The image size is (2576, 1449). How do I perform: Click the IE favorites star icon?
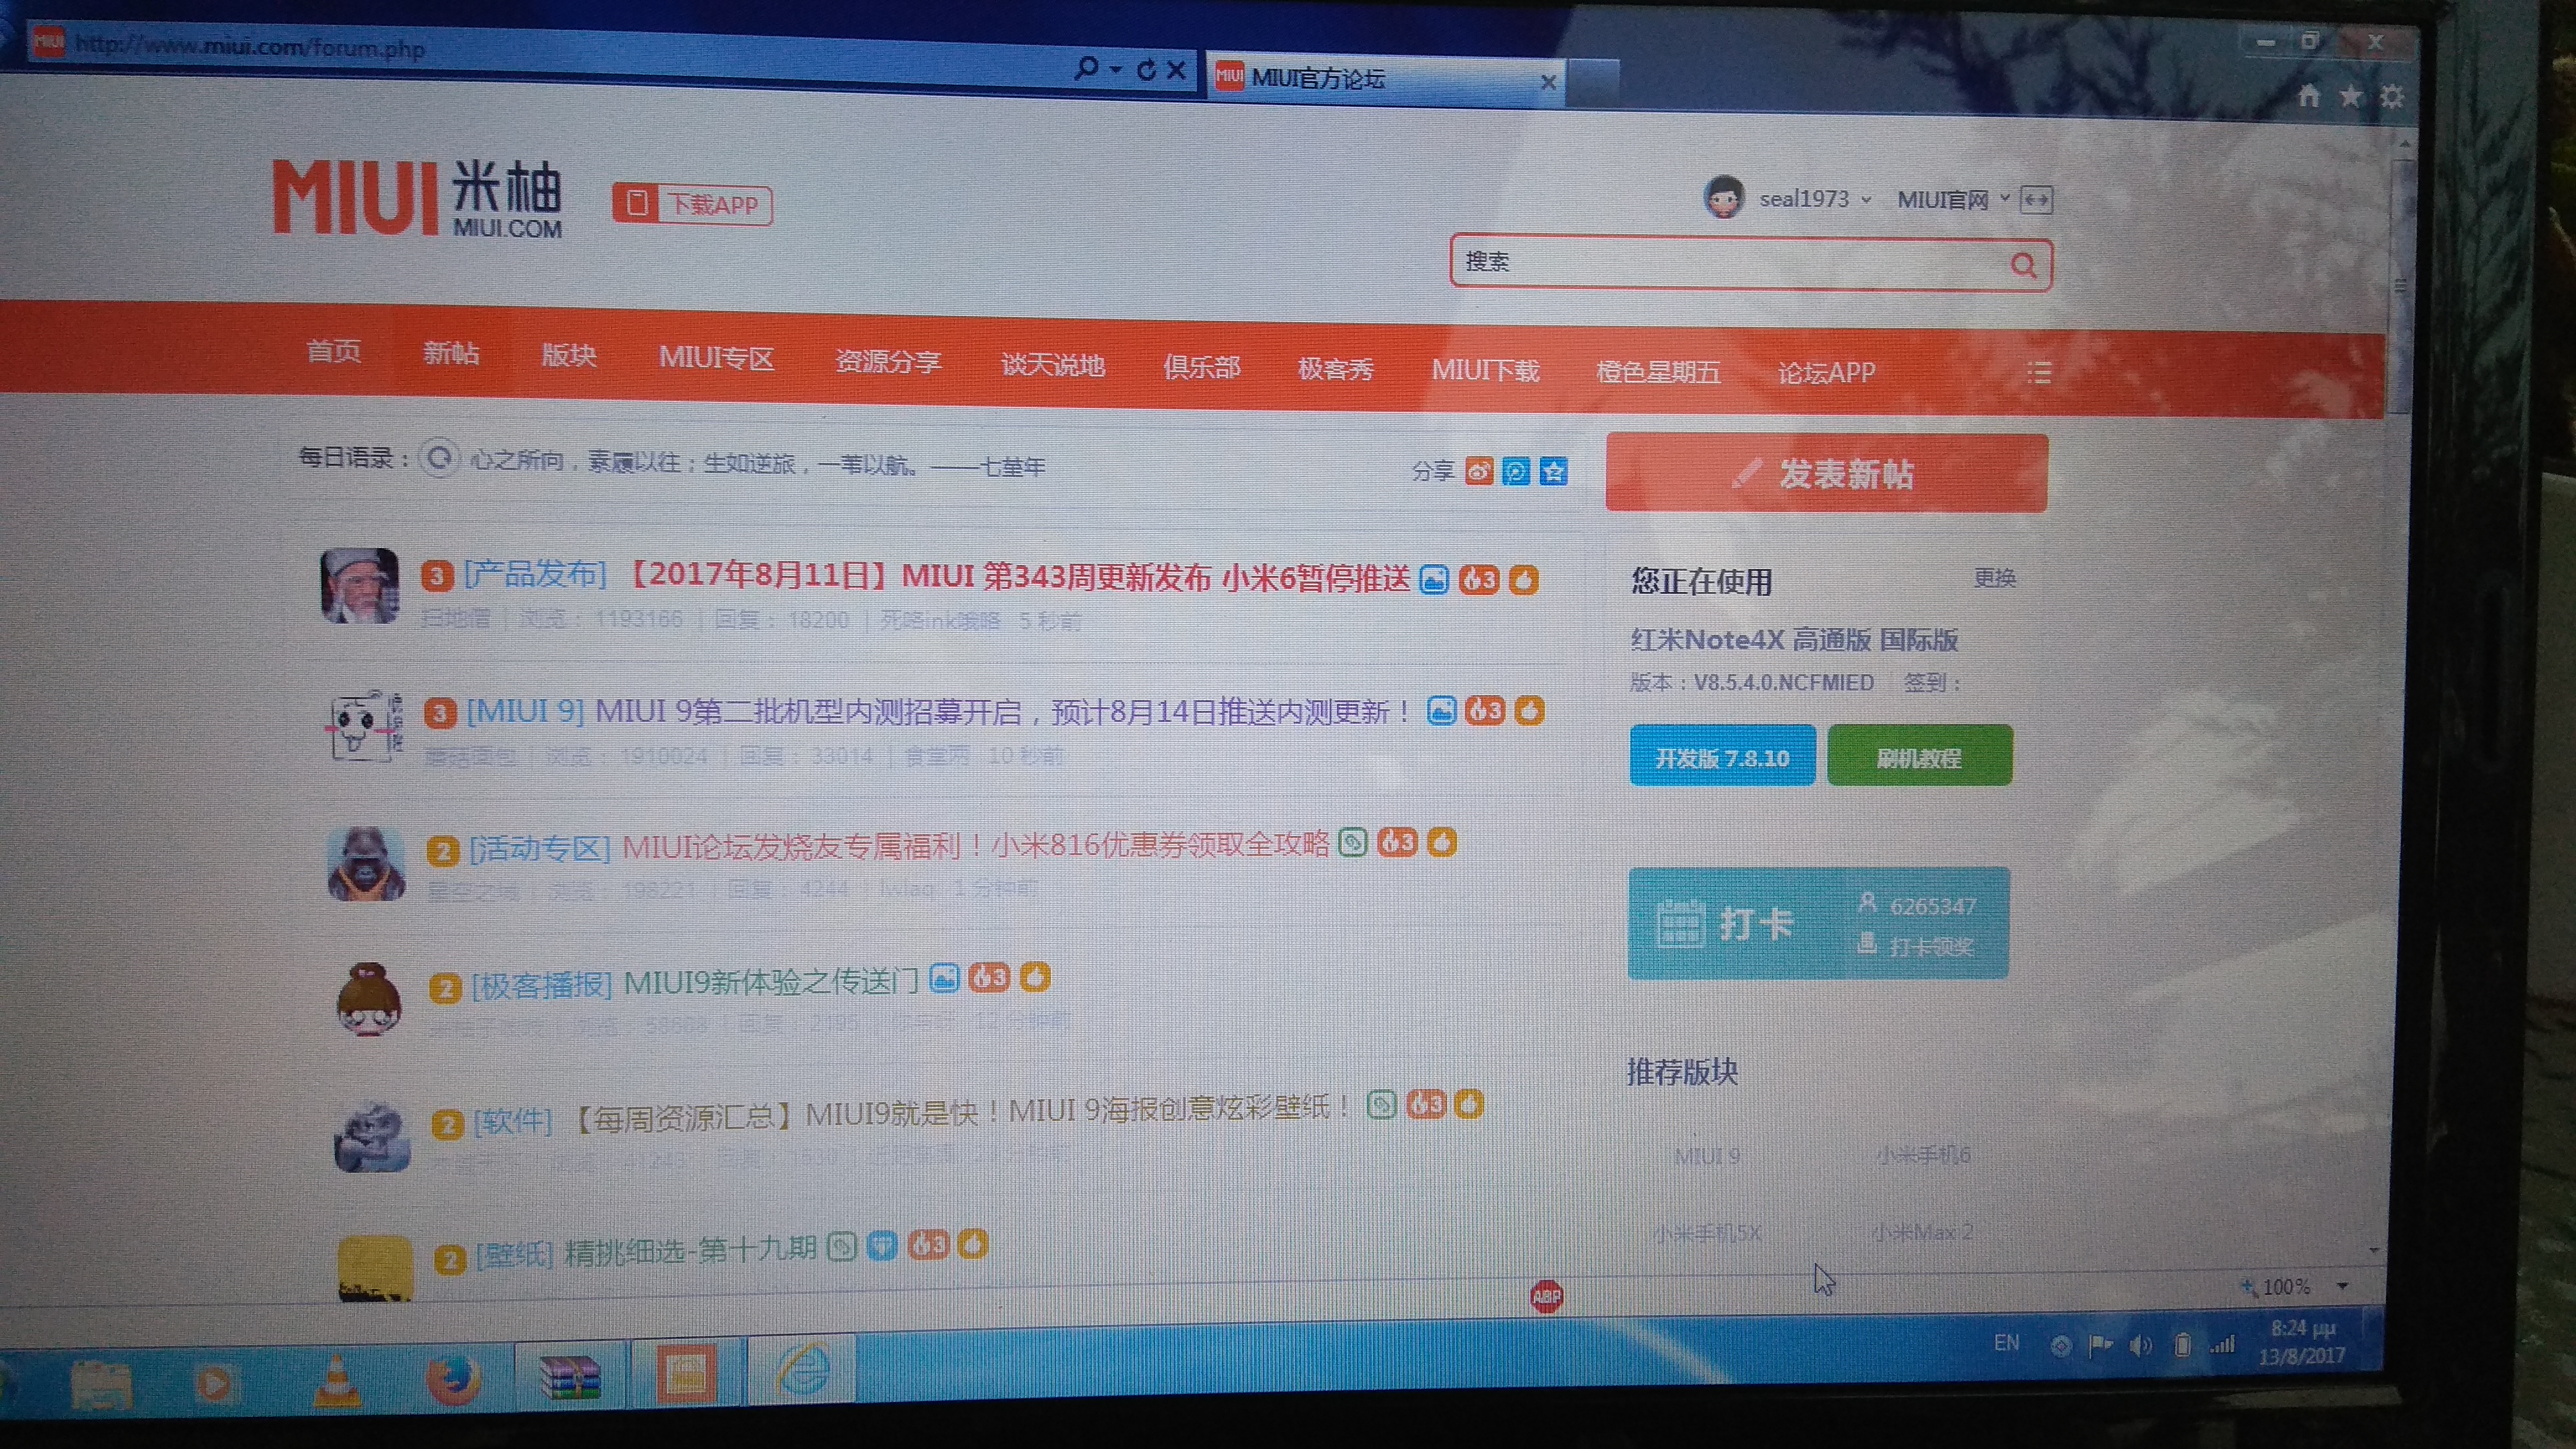tap(2350, 97)
